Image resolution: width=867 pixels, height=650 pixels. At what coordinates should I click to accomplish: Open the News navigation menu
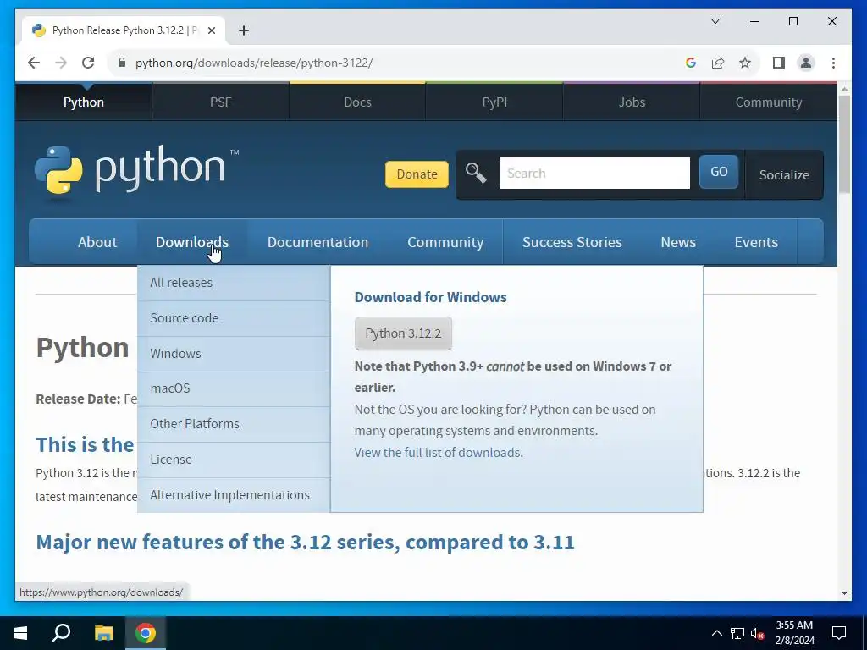pos(678,242)
